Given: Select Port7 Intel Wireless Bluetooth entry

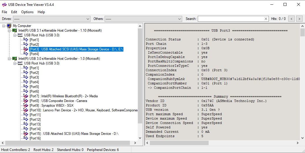Looking at the screenshot, I should [63, 96].
